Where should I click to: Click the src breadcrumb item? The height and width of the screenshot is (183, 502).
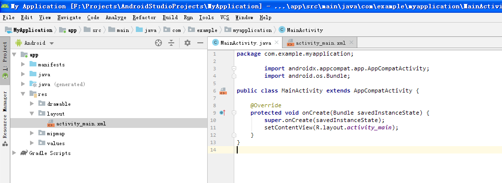[x=93, y=30]
